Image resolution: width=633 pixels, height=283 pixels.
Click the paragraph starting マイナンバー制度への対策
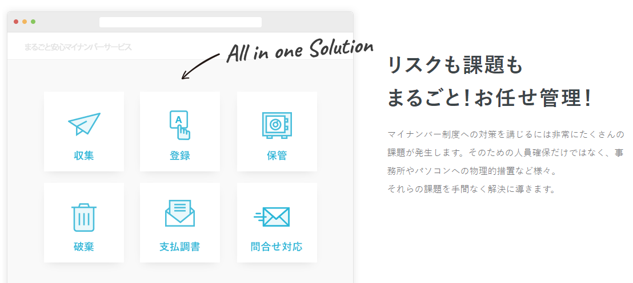[506, 162]
